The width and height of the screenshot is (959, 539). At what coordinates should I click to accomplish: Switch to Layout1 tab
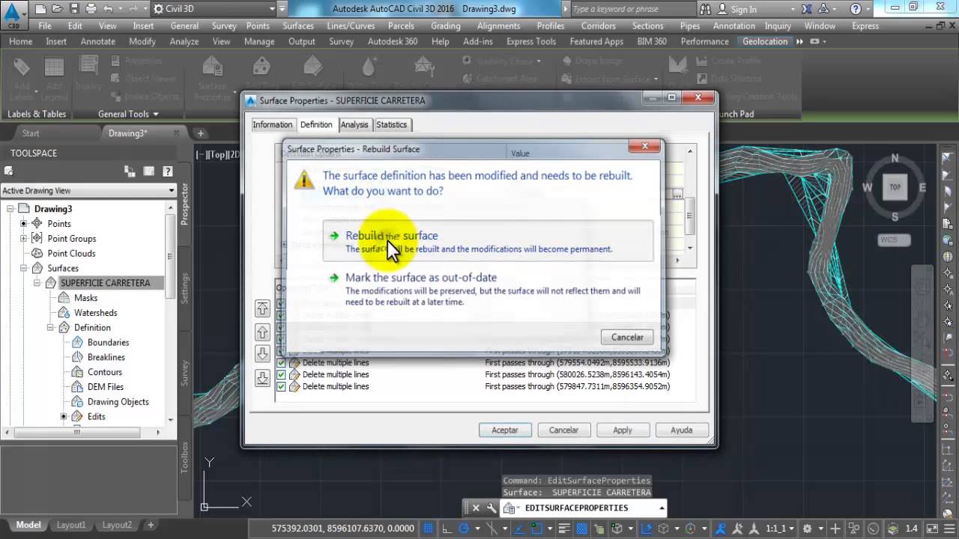point(71,525)
